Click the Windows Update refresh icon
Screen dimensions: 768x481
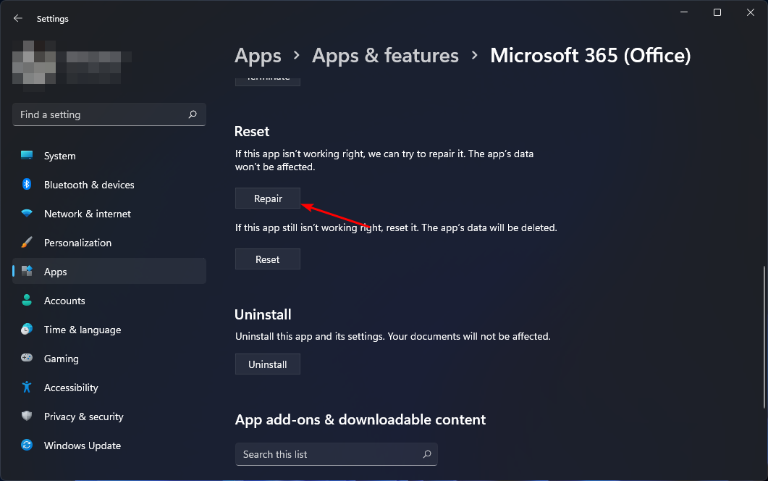(x=27, y=445)
